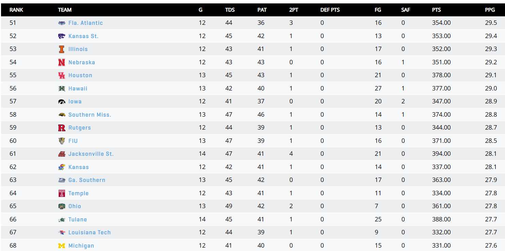Screen dimensions: 505x251
Task: Click the Temple T logo icon
Action: coord(62,193)
